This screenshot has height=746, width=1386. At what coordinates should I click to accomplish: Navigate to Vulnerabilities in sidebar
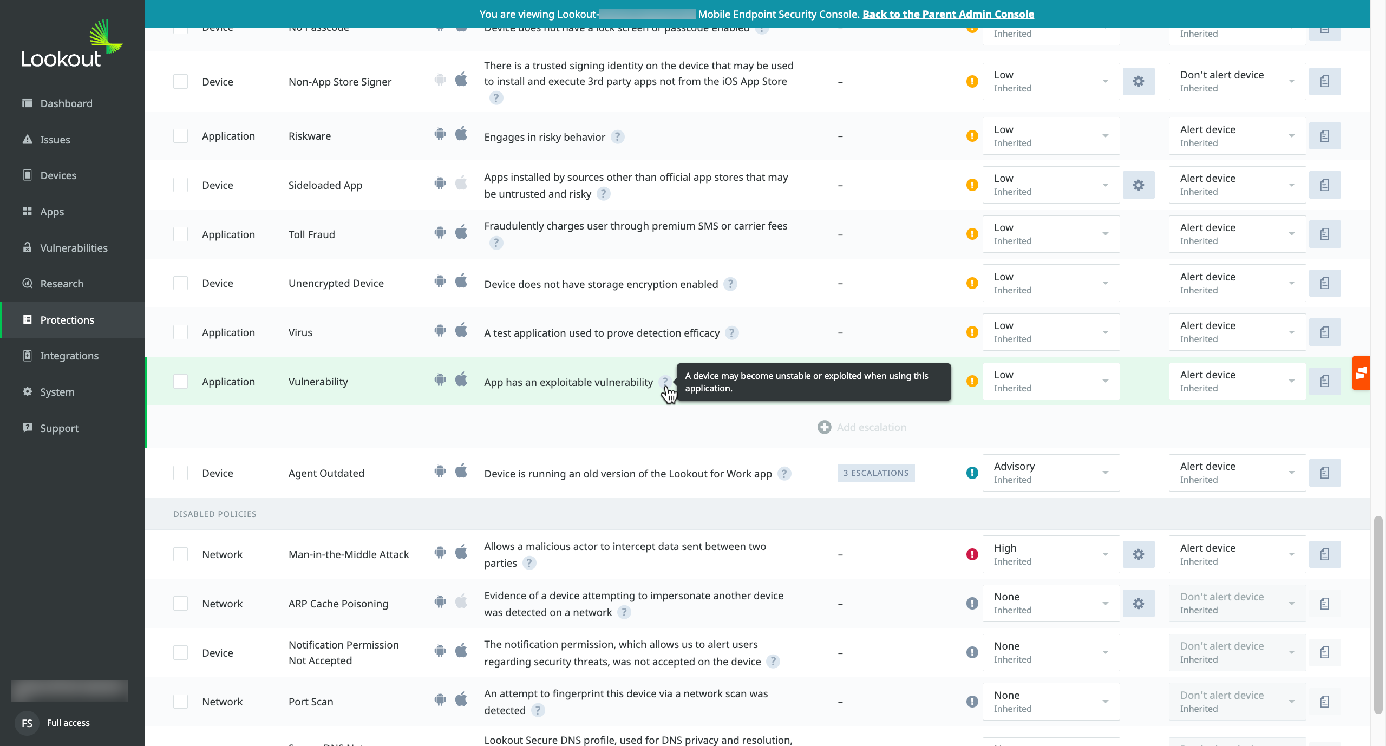74,248
